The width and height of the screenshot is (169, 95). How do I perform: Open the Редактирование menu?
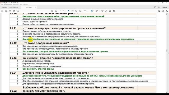point(8,5)
